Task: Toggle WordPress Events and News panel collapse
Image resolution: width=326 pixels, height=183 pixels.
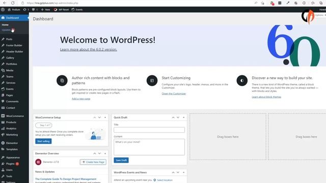Action: [183, 172]
